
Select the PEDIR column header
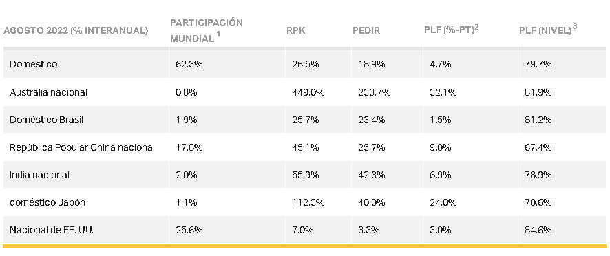pyautogui.click(x=366, y=31)
